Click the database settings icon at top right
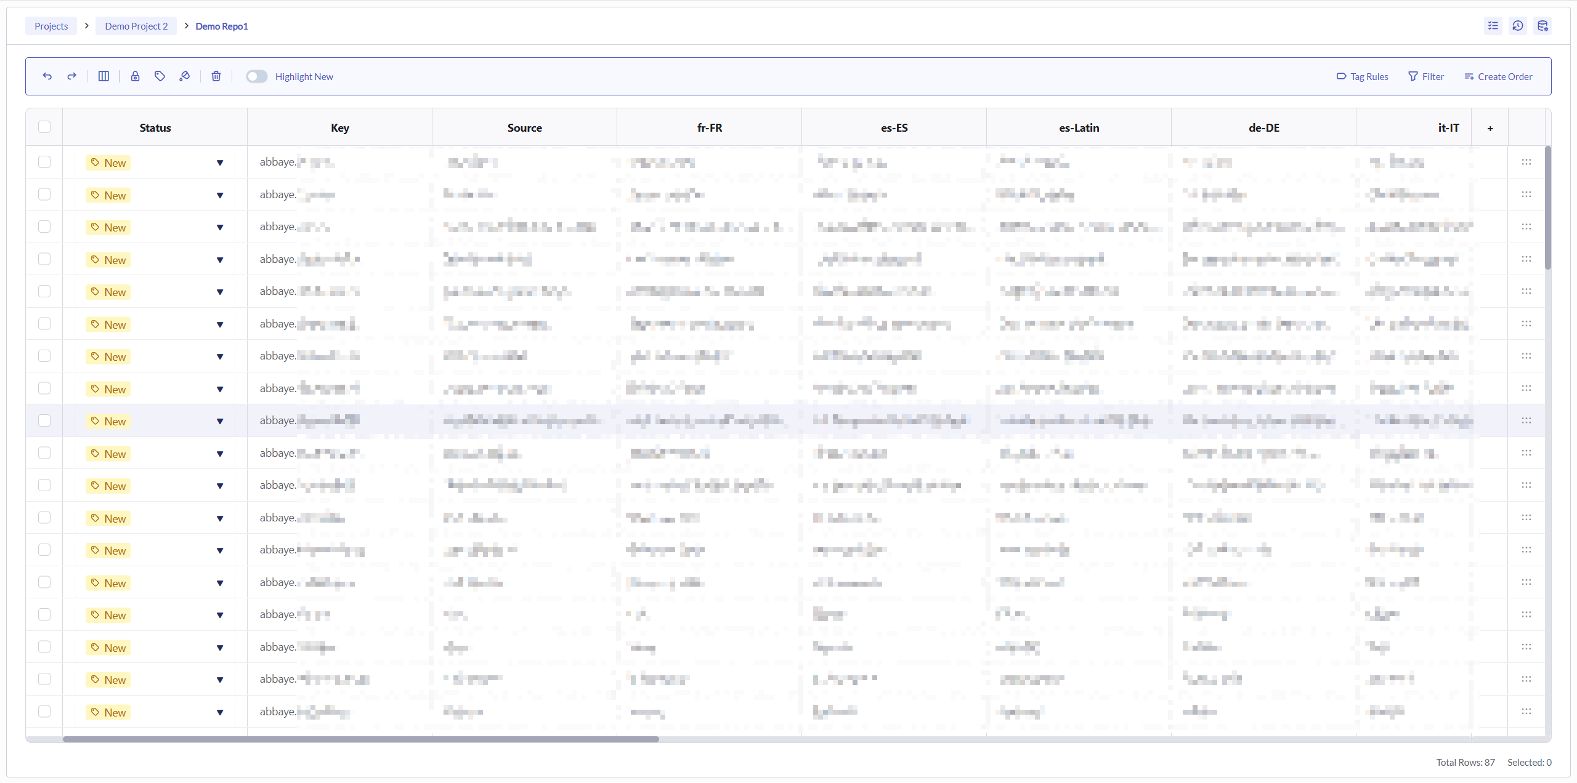 click(1543, 26)
